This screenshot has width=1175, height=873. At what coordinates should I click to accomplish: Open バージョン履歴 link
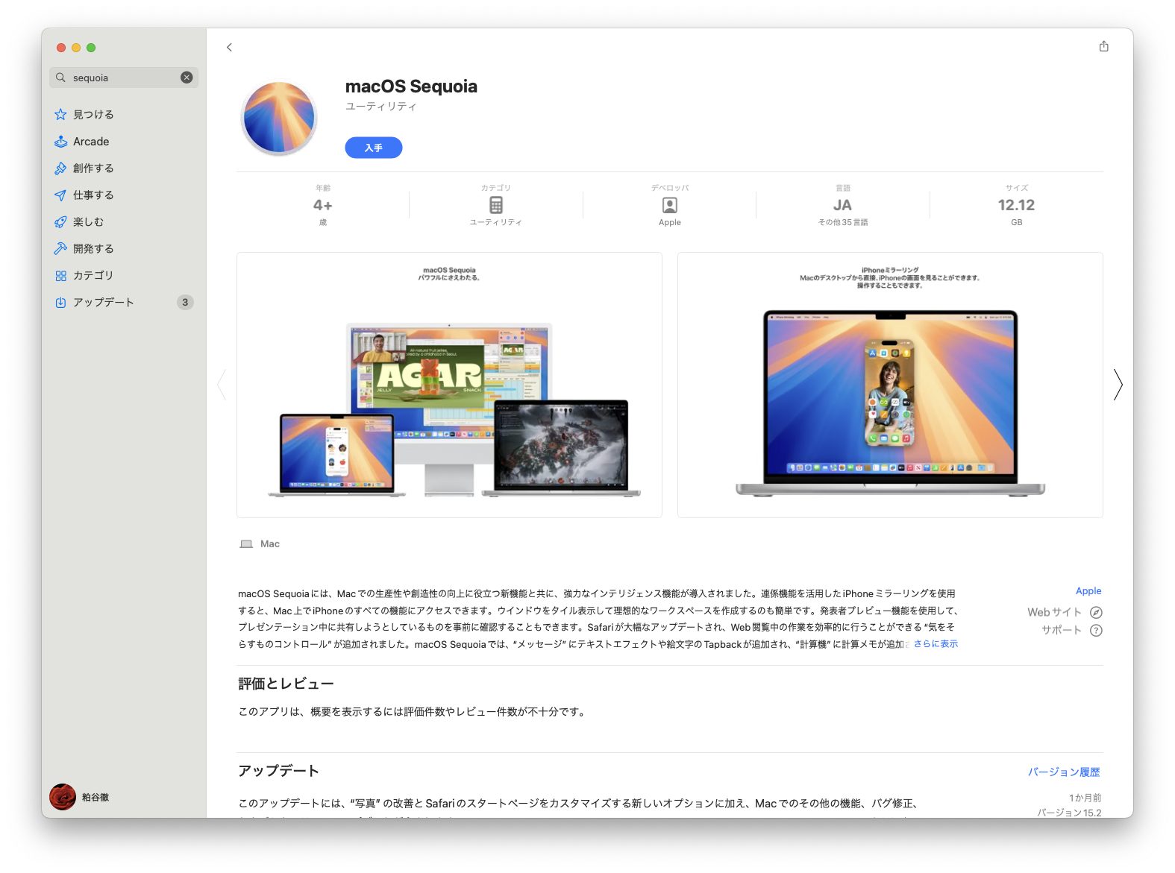tap(1064, 772)
